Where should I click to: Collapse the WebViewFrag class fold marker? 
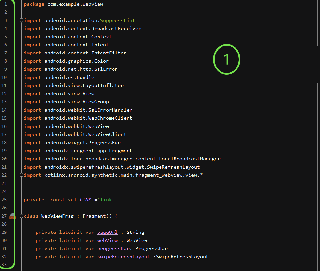[x=21, y=216]
